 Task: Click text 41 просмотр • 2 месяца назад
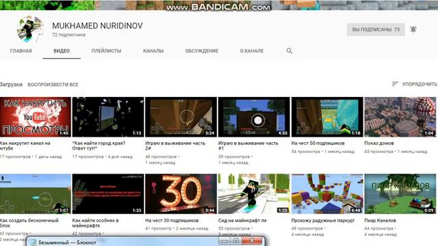(x=177, y=228)
